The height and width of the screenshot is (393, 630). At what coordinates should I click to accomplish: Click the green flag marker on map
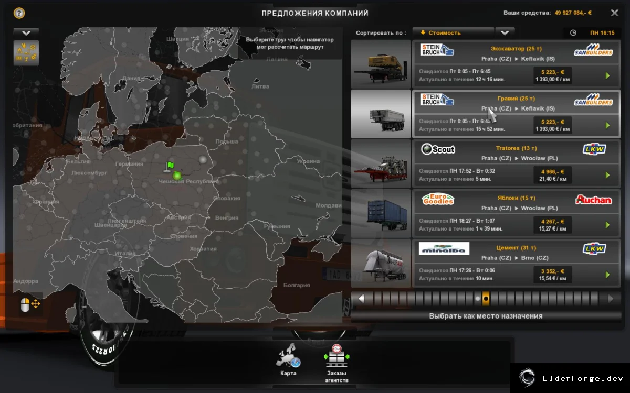point(169,166)
